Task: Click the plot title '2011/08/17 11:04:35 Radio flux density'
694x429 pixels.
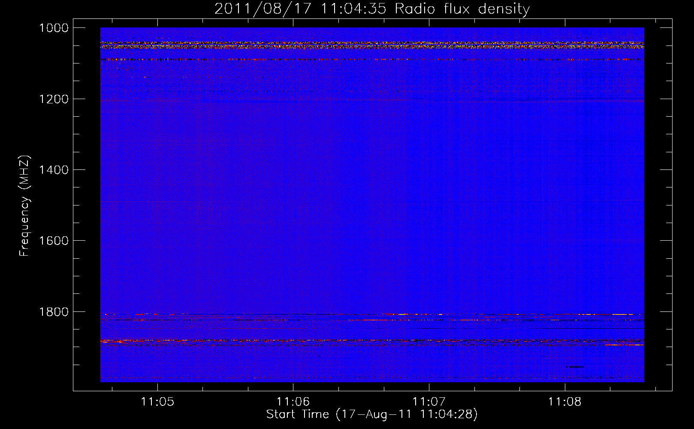Action: 372,9
